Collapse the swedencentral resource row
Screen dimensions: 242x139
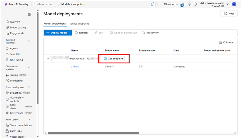(48, 59)
